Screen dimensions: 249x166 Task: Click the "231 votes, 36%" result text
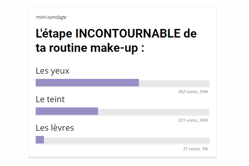click(193, 120)
